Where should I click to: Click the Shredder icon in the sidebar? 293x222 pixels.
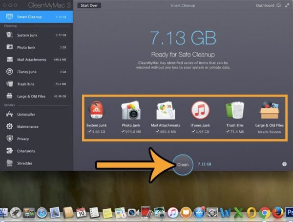[10, 163]
